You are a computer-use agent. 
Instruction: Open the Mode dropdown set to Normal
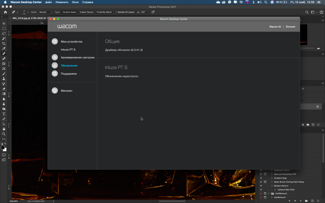45,12
